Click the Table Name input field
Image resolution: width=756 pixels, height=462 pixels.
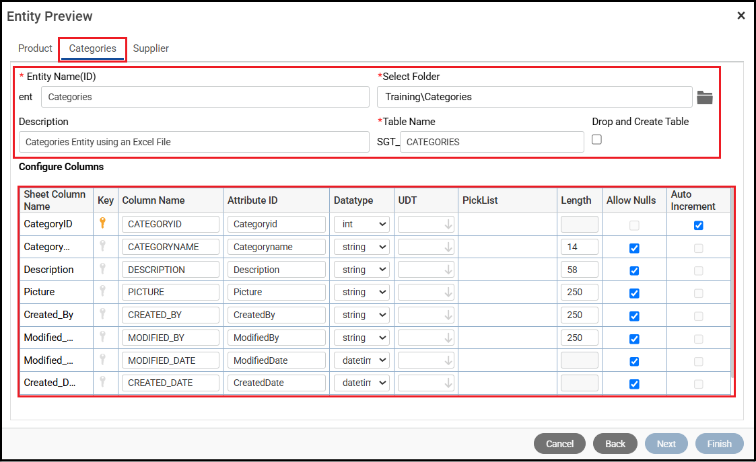492,142
